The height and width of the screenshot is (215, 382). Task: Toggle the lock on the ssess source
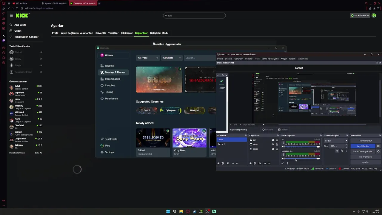point(277,149)
